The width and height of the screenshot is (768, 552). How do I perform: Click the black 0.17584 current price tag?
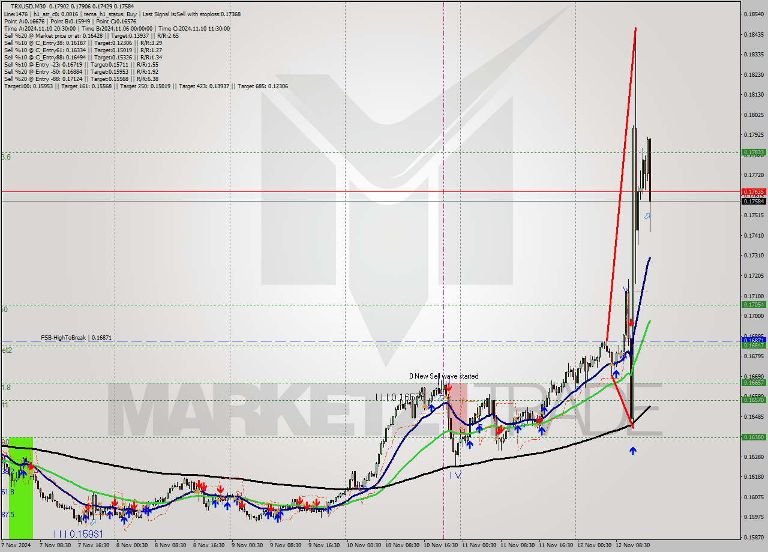(x=754, y=202)
